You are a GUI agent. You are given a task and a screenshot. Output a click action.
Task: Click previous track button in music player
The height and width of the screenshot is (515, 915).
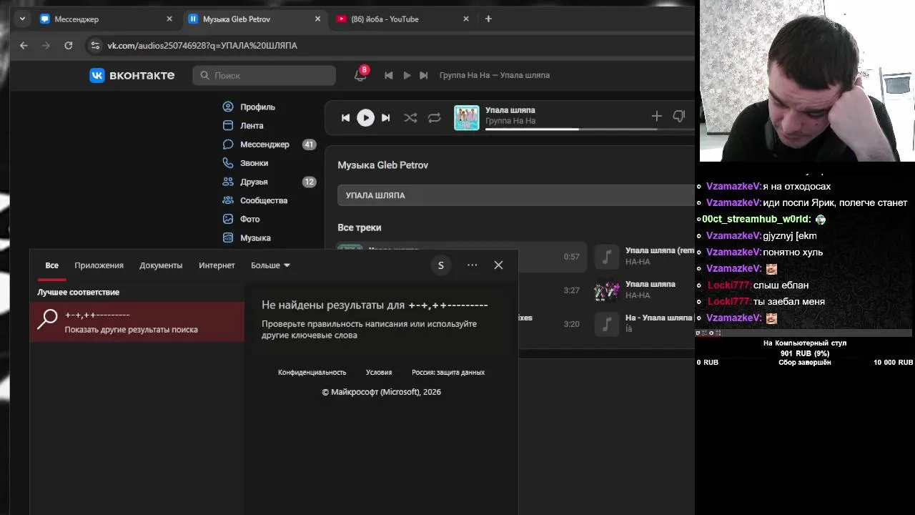345,117
